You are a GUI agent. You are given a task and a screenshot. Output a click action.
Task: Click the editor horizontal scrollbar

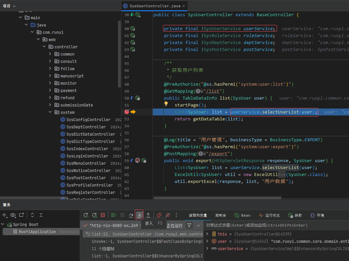coord(217,197)
